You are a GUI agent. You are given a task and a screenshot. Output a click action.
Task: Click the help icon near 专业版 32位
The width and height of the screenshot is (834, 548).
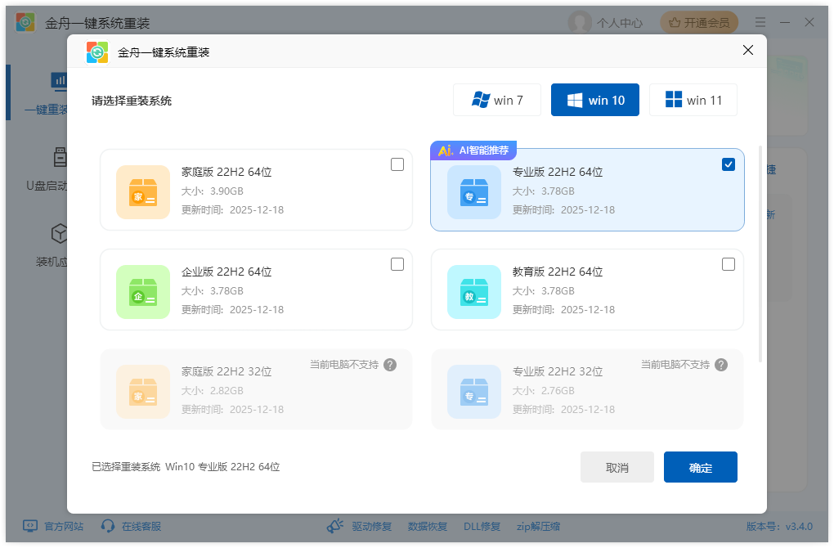click(x=721, y=365)
